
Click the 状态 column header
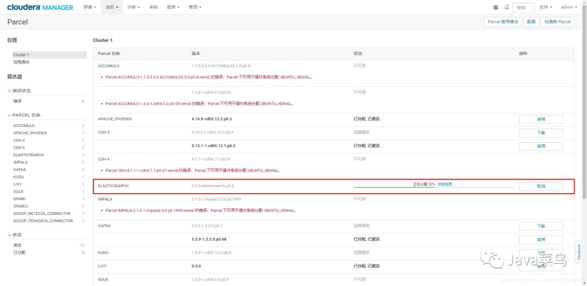[358, 54]
